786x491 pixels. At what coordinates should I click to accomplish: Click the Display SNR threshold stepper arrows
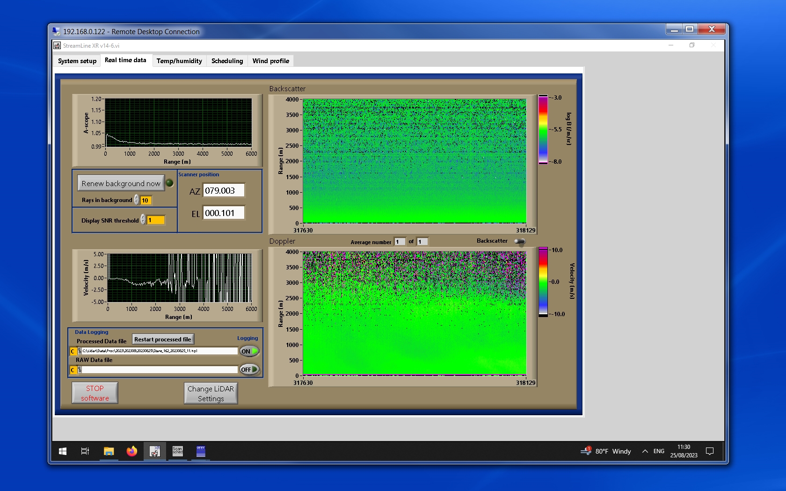click(143, 220)
